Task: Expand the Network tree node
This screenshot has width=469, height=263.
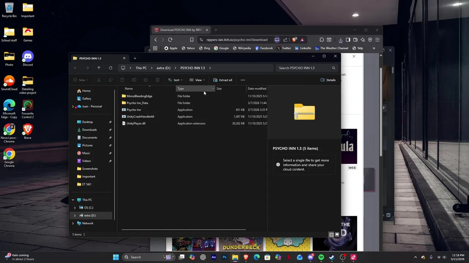Action: (73, 223)
